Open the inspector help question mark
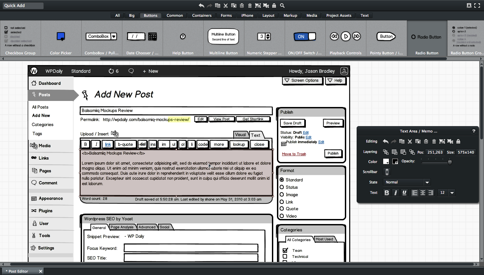Image resolution: width=484 pixels, height=275 pixels. coord(474,131)
